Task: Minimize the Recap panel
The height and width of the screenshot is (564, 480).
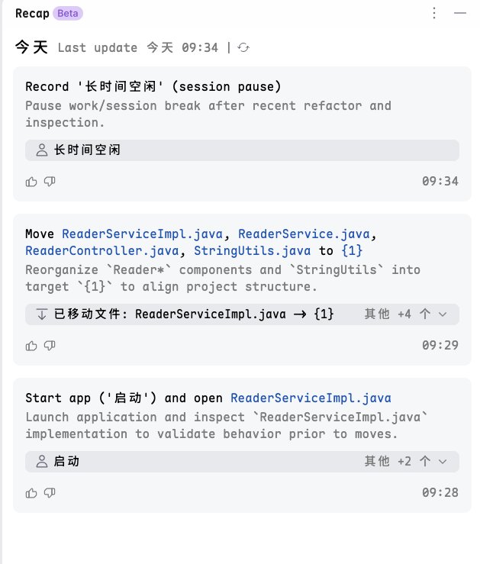Action: click(459, 13)
